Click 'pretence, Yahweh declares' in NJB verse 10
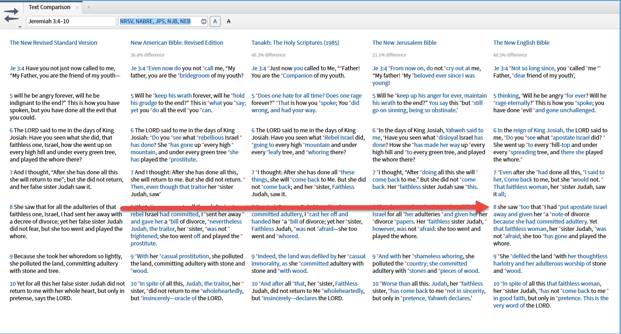 coord(436,298)
